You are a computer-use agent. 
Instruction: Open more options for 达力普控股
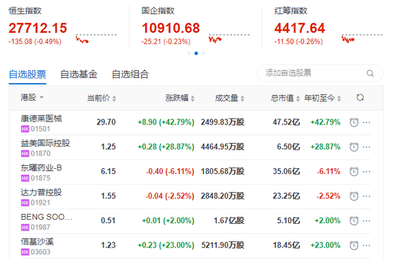coord(367,196)
